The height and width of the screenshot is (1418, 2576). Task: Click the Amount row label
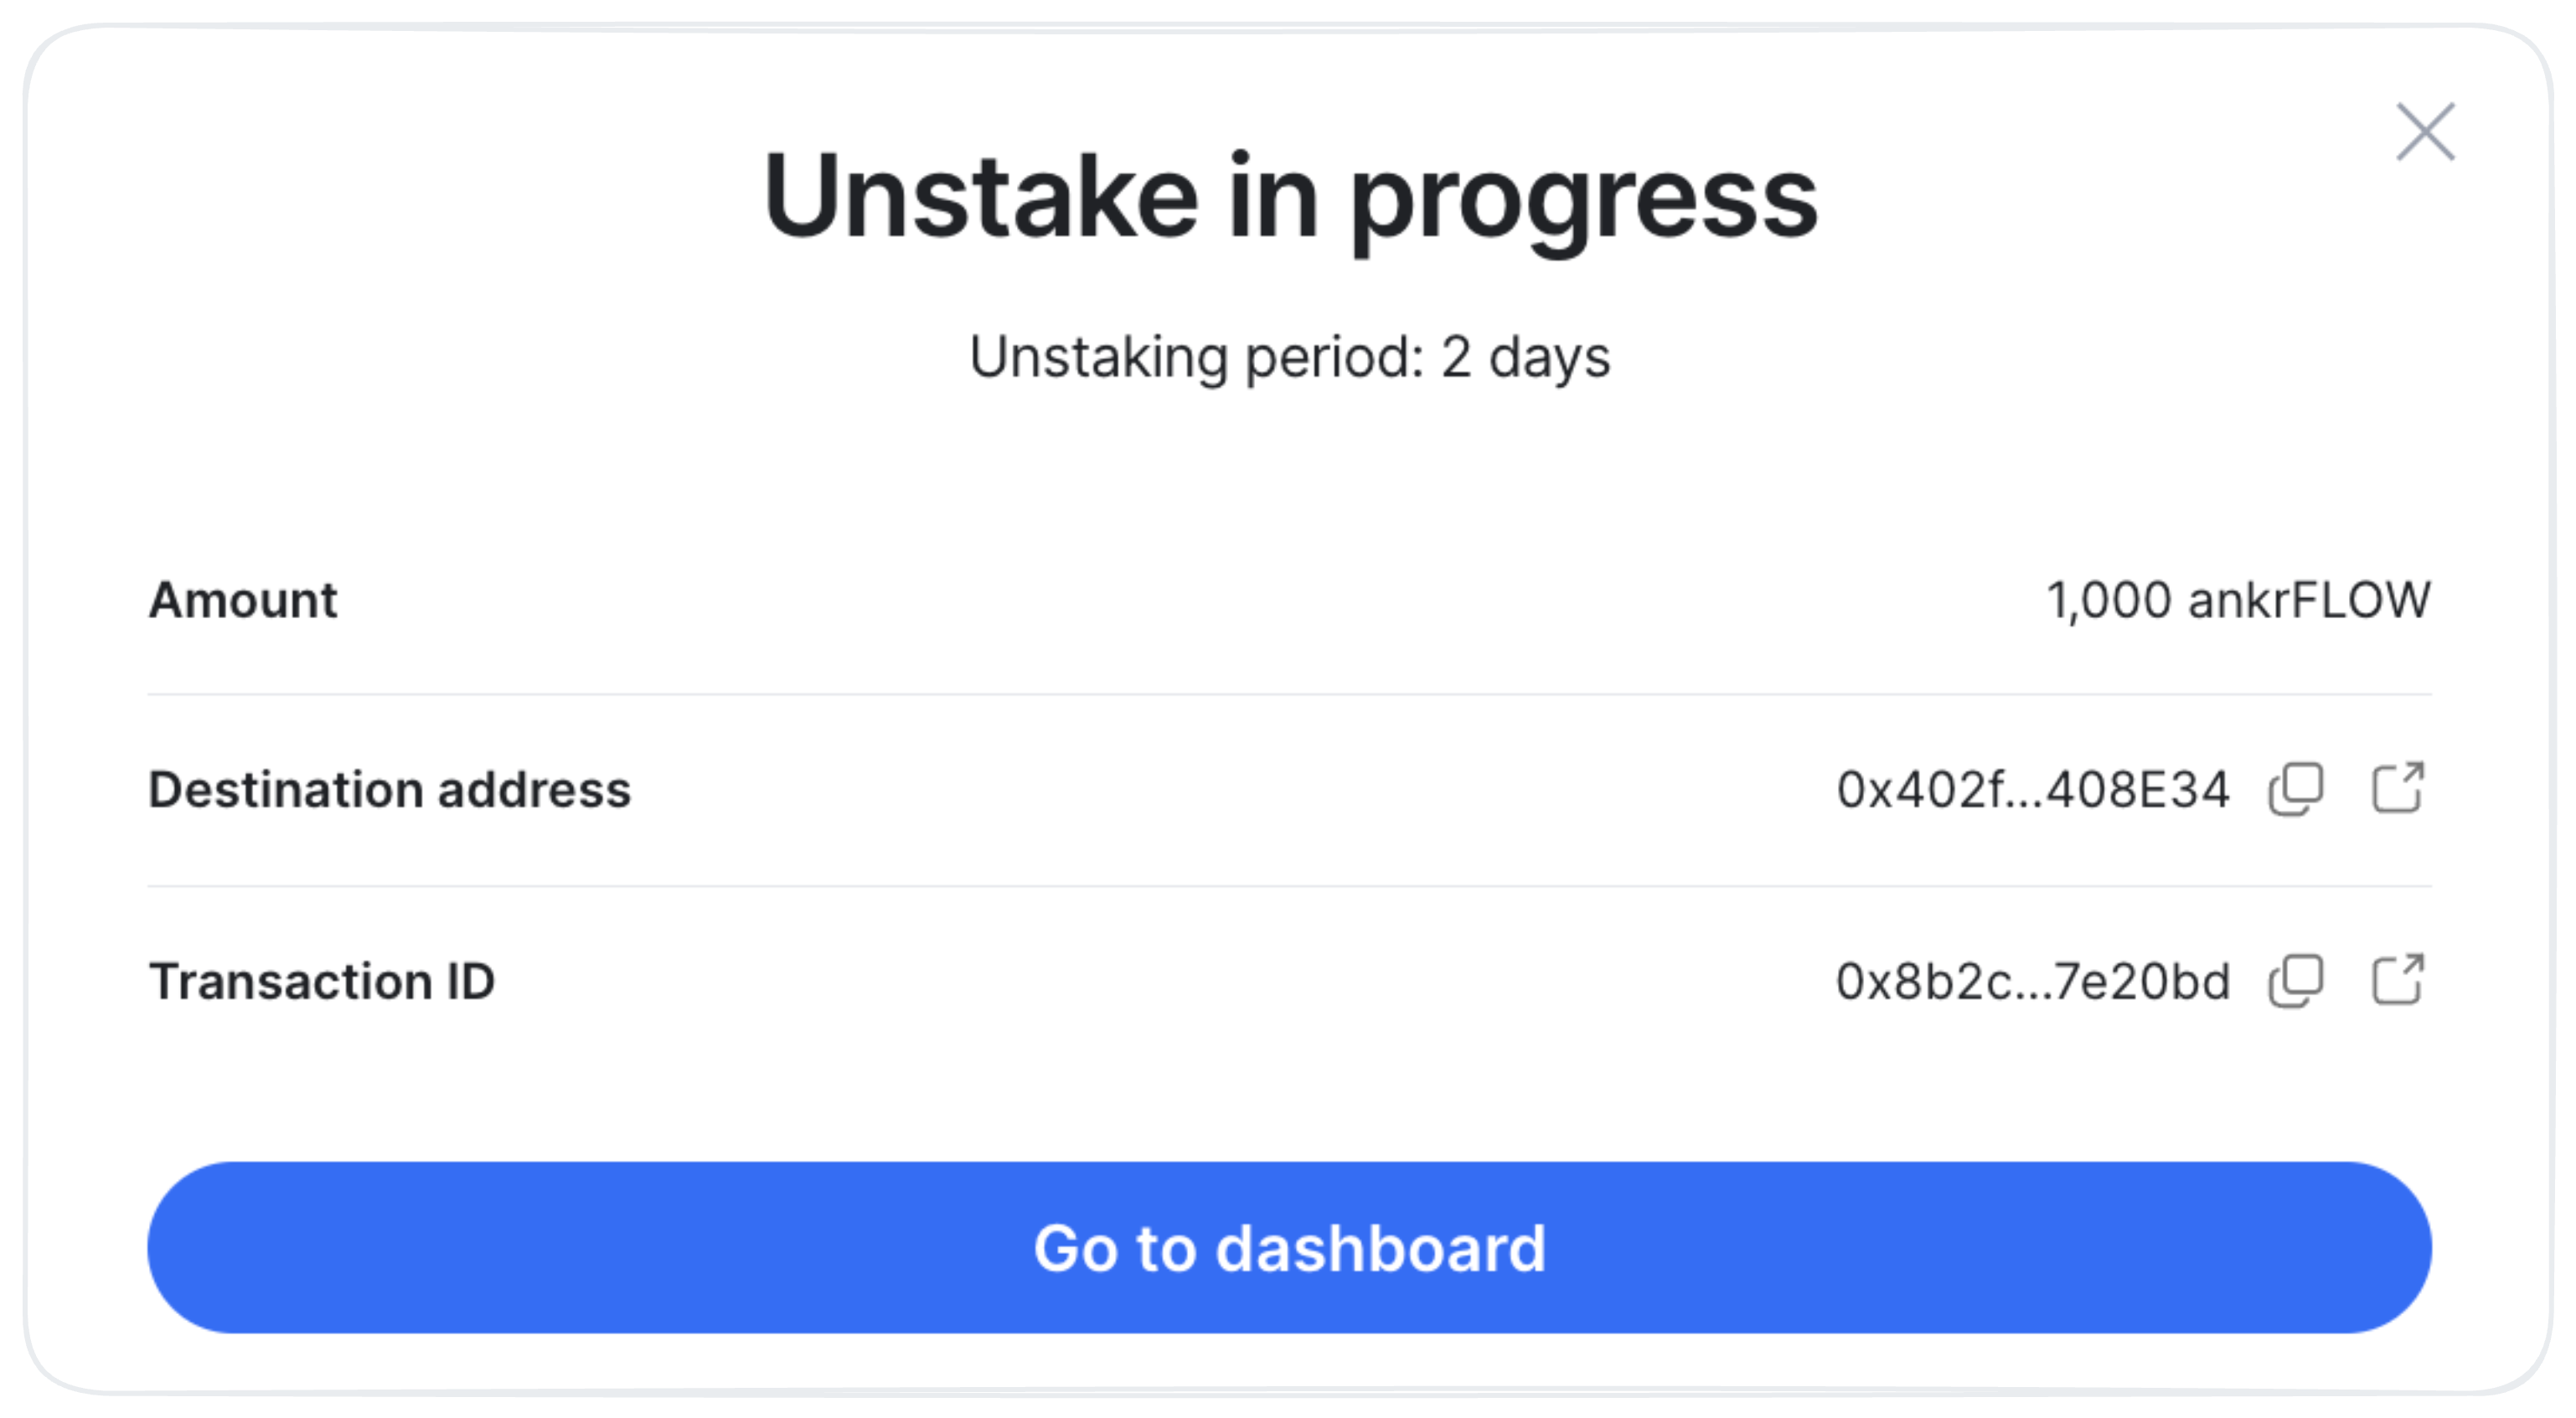(x=243, y=600)
